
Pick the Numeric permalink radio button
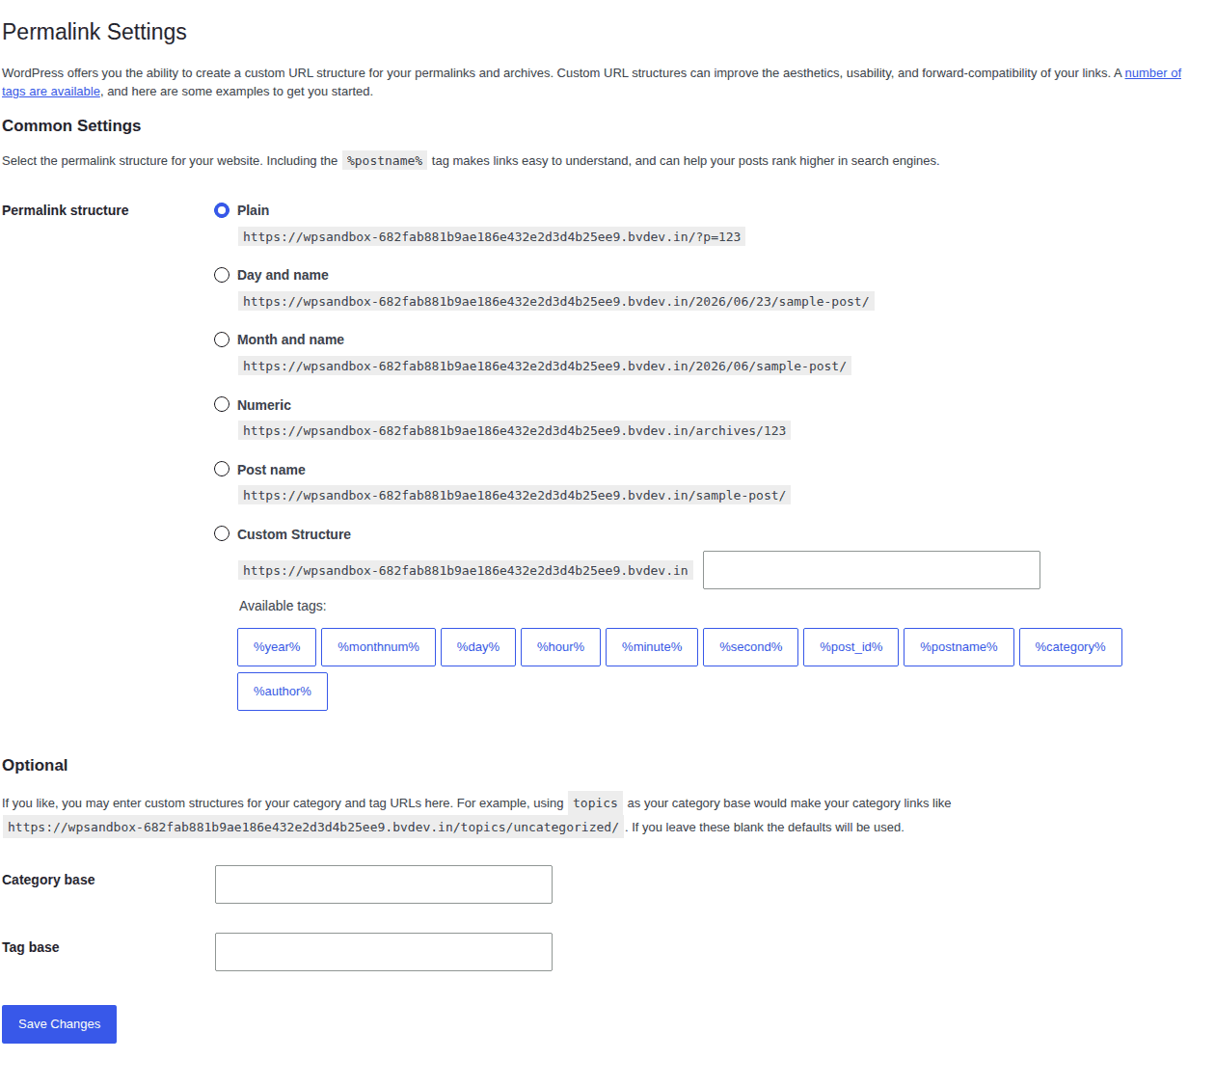pos(222,404)
